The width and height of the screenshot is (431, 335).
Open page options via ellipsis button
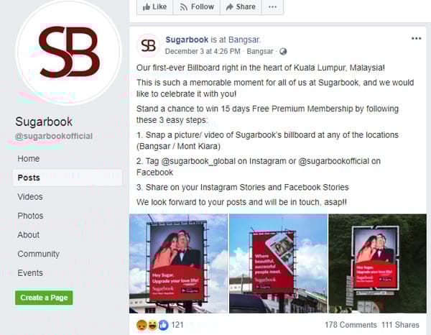tap(272, 6)
